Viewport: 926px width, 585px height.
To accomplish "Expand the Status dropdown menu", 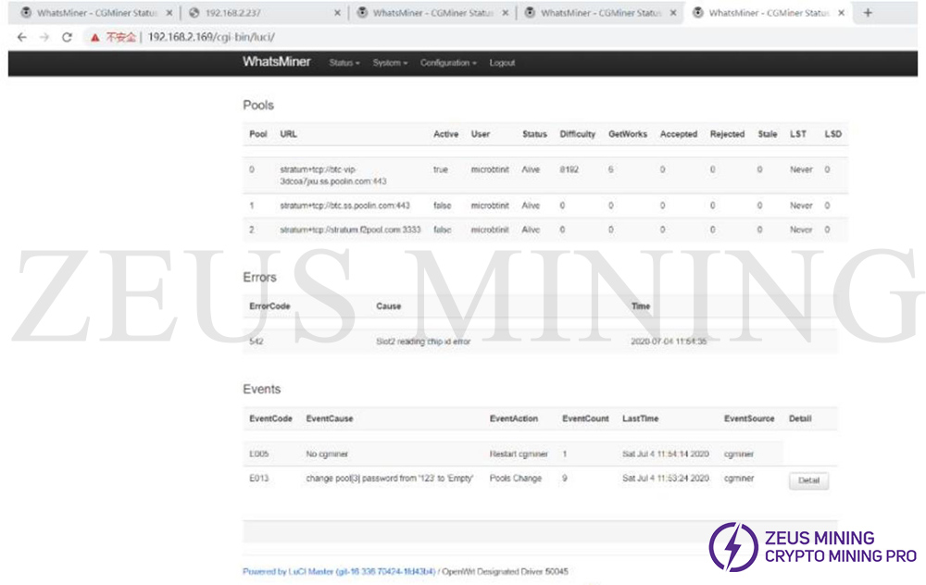I will coord(344,63).
